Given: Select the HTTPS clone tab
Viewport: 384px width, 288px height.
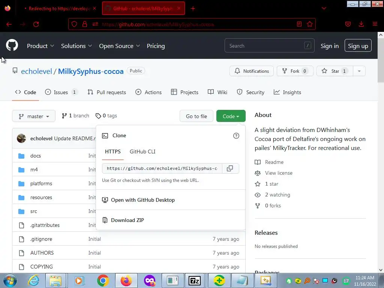Looking at the screenshot, I should point(112,151).
